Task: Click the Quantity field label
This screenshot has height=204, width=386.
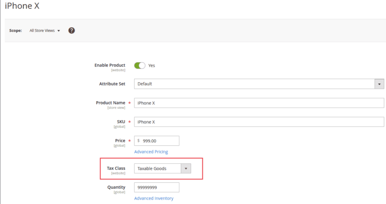Action: (x=116, y=187)
